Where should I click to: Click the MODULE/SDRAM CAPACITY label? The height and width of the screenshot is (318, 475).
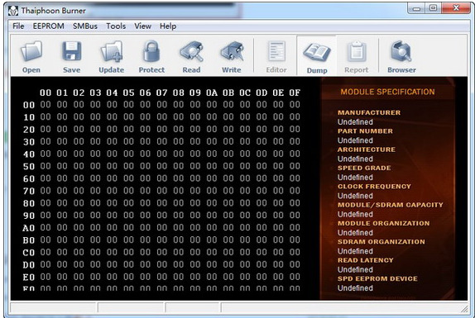(391, 205)
